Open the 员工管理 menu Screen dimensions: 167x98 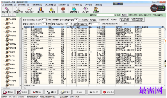pyautogui.click(x=50, y=5)
